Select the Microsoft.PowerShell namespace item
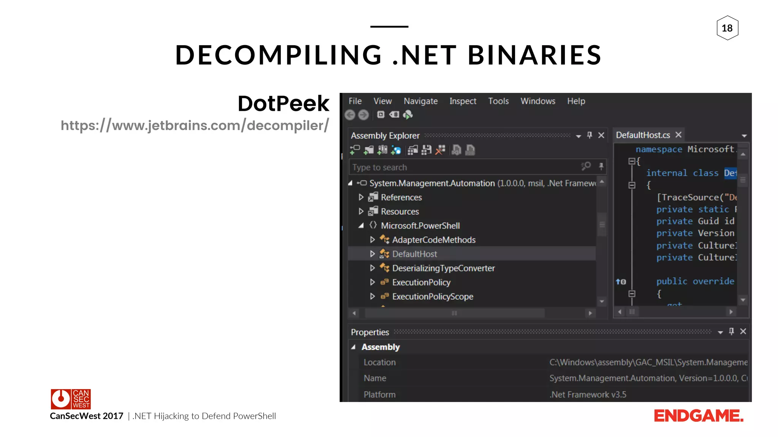 (x=420, y=226)
